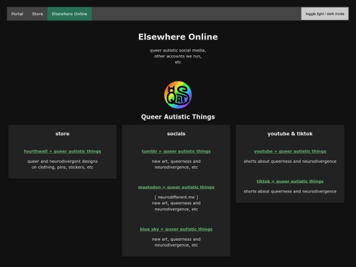This screenshot has height=267, width=356.
Task: Open youtube » queer autistic things link
Action: (x=290, y=151)
